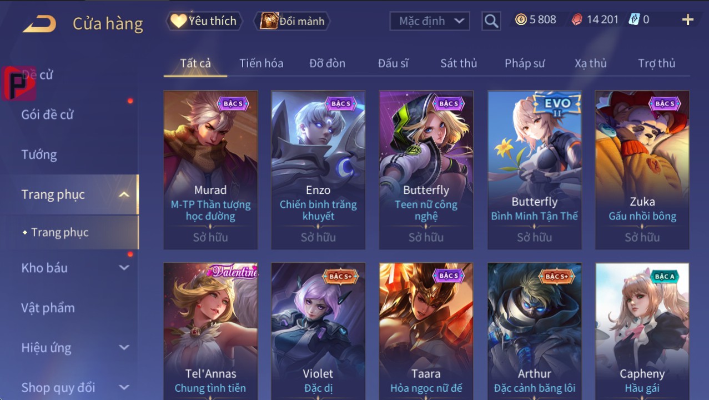
Task: Collapse the Trang phục sidebar section
Action: pyautogui.click(x=124, y=194)
